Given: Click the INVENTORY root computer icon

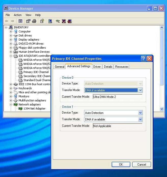Looking at the screenshot, I should tap(11, 27).
